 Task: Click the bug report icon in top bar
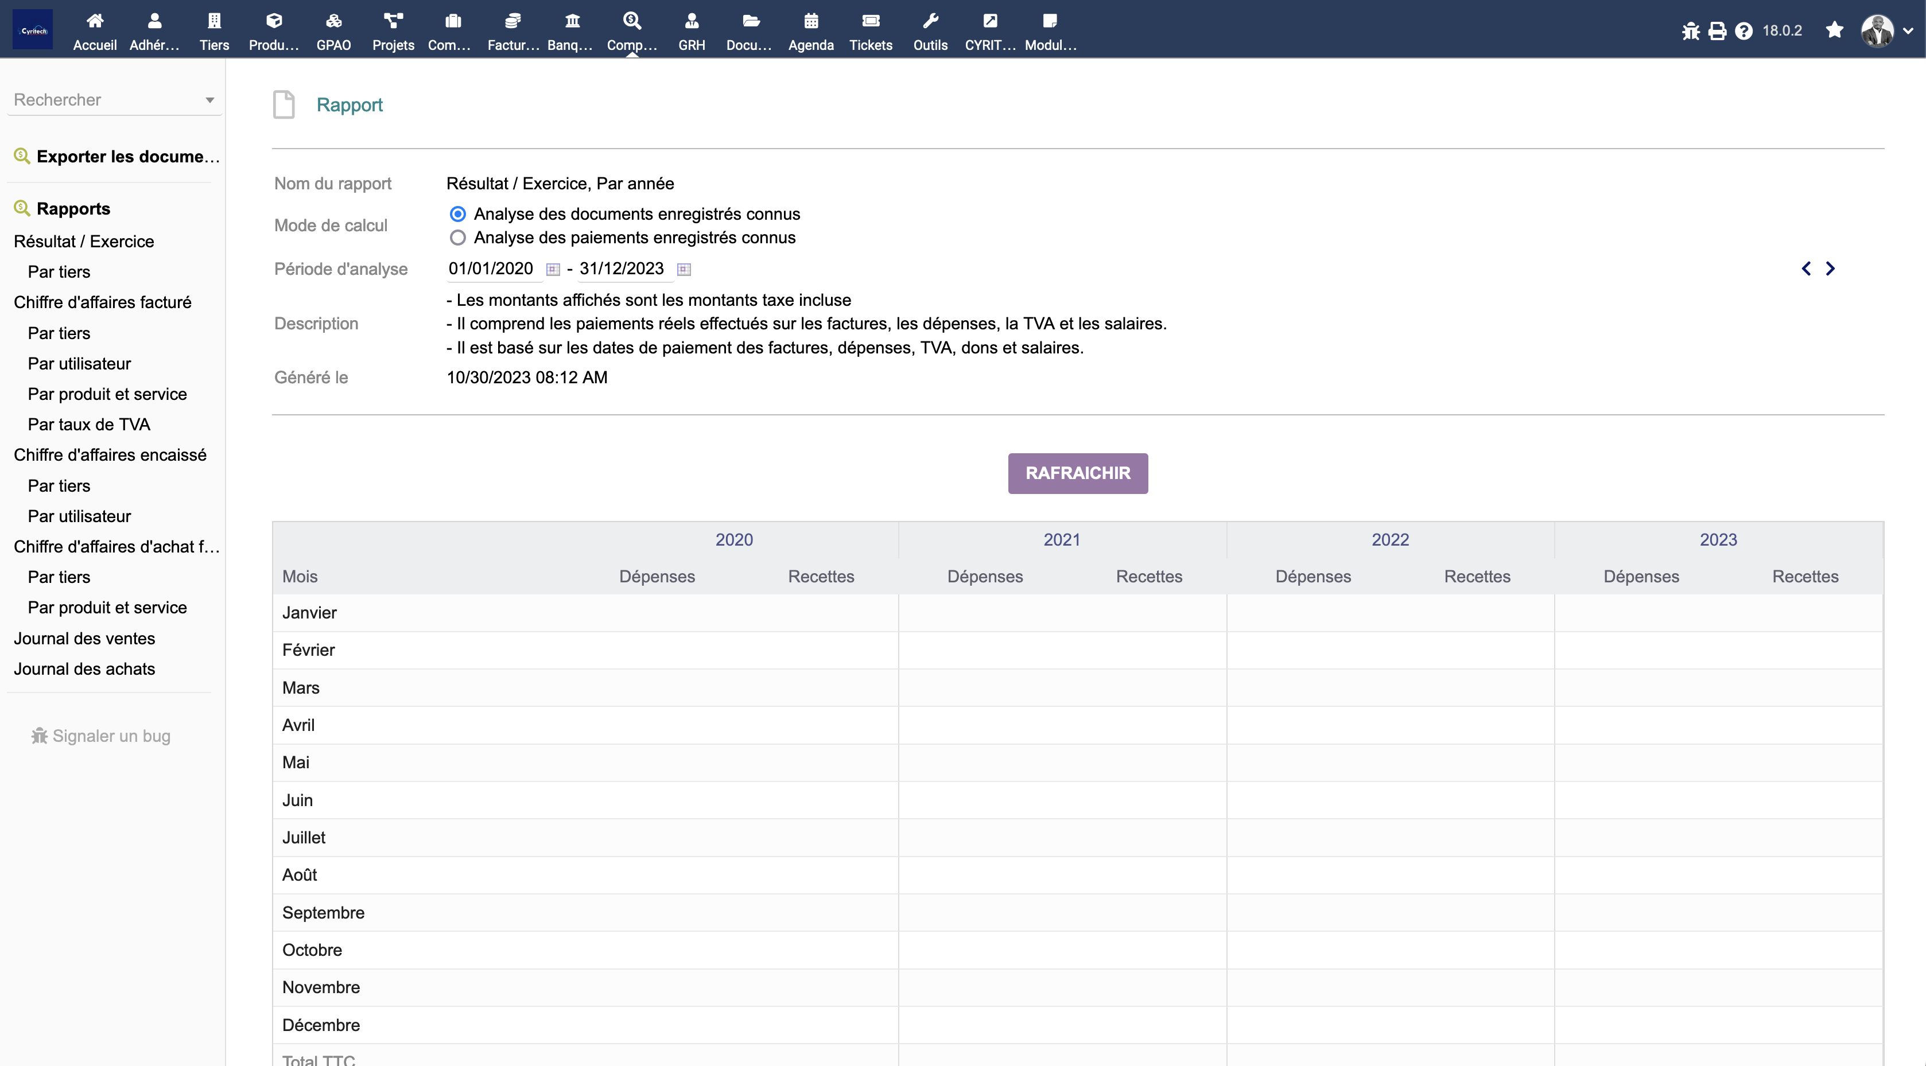coord(1691,30)
